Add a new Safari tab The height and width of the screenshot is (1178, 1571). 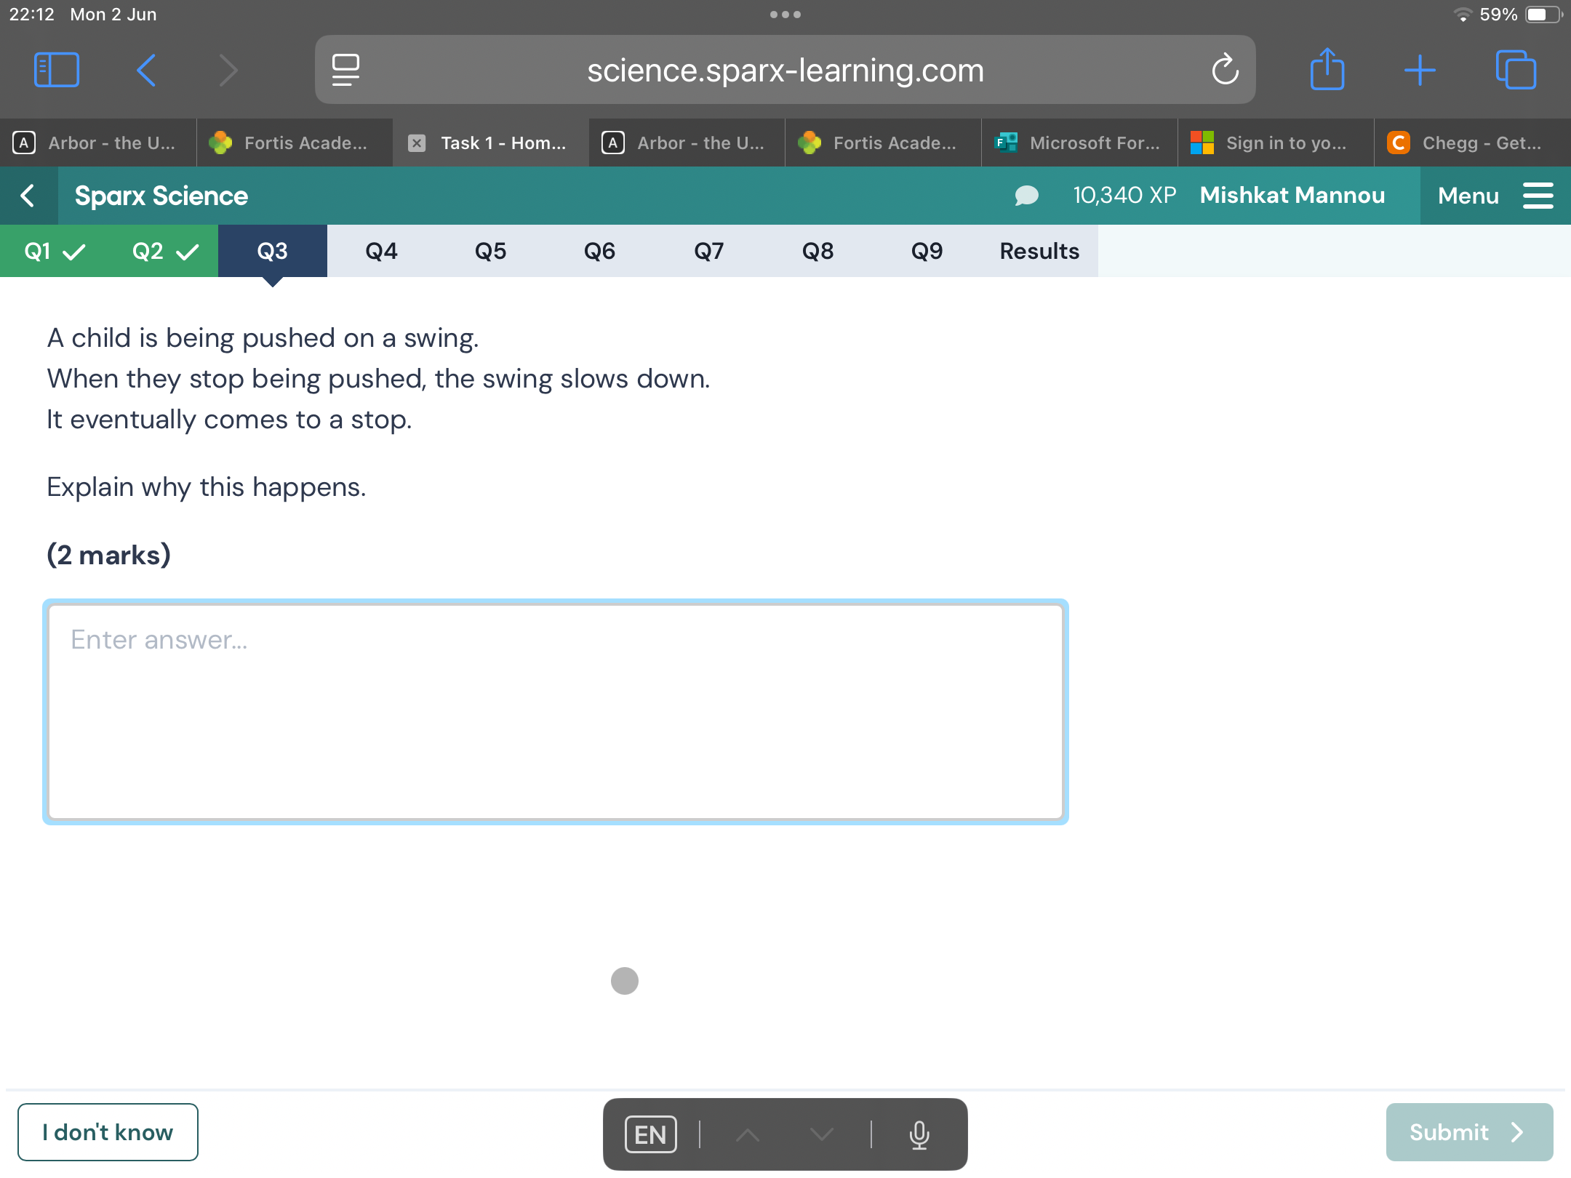click(x=1419, y=71)
